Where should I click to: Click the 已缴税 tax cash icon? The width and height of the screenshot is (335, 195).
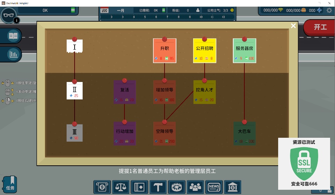tap(163, 10)
